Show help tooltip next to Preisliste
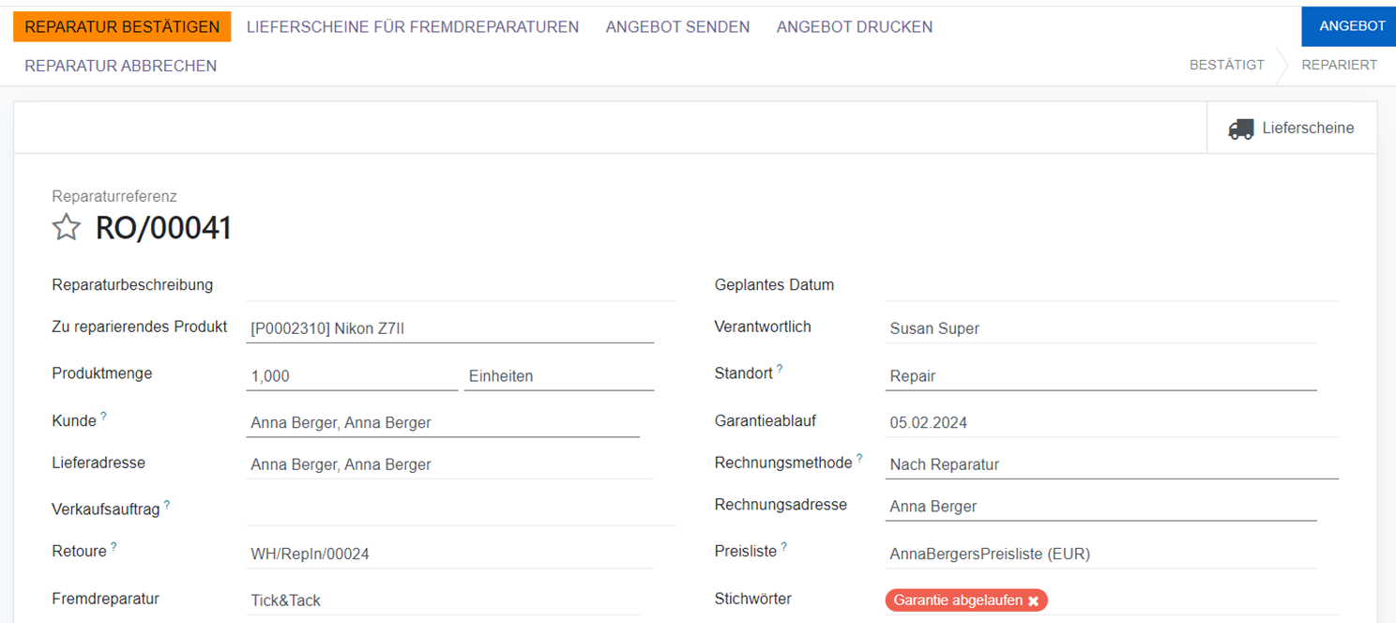 point(783,546)
